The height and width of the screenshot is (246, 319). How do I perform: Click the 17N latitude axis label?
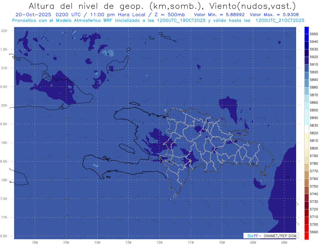tap(4, 217)
